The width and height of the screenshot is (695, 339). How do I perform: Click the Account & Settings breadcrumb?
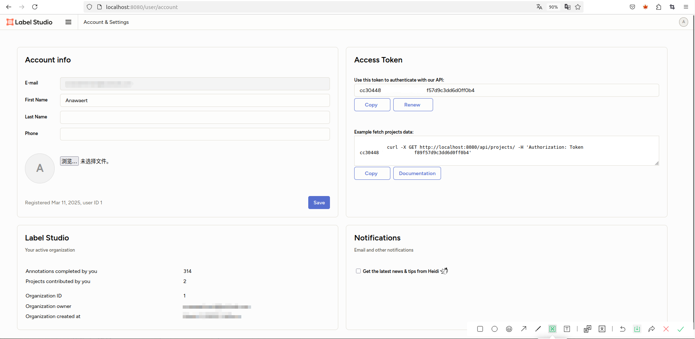pyautogui.click(x=106, y=22)
